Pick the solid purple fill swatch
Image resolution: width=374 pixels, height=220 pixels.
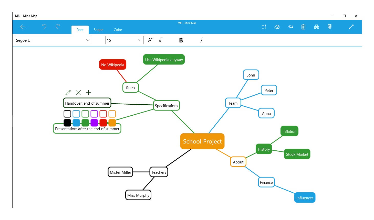pyautogui.click(x=94, y=123)
